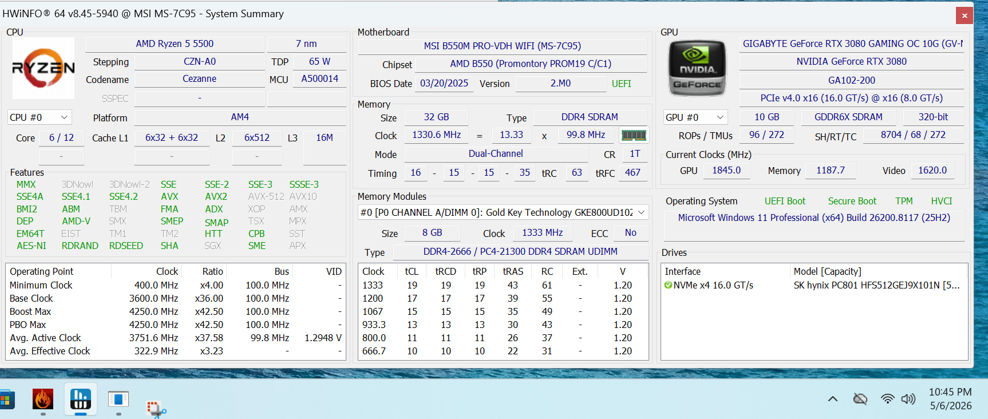This screenshot has width=988, height=419.
Task: Close the HWiNFO System Summary window
Action: coord(965,15)
